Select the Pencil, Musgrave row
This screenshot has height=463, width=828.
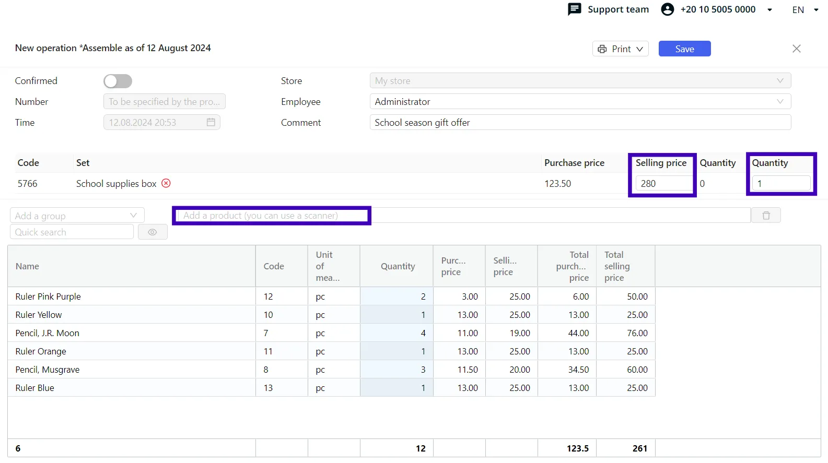coord(331,369)
